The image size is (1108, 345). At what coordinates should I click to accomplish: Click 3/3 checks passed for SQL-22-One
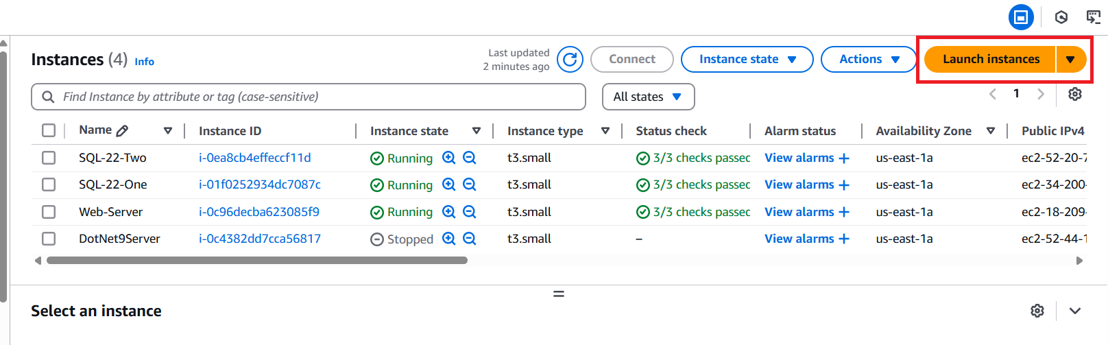tap(693, 185)
